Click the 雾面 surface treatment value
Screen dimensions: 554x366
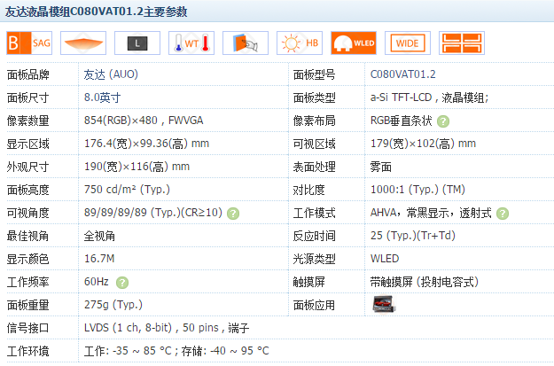coord(380,167)
